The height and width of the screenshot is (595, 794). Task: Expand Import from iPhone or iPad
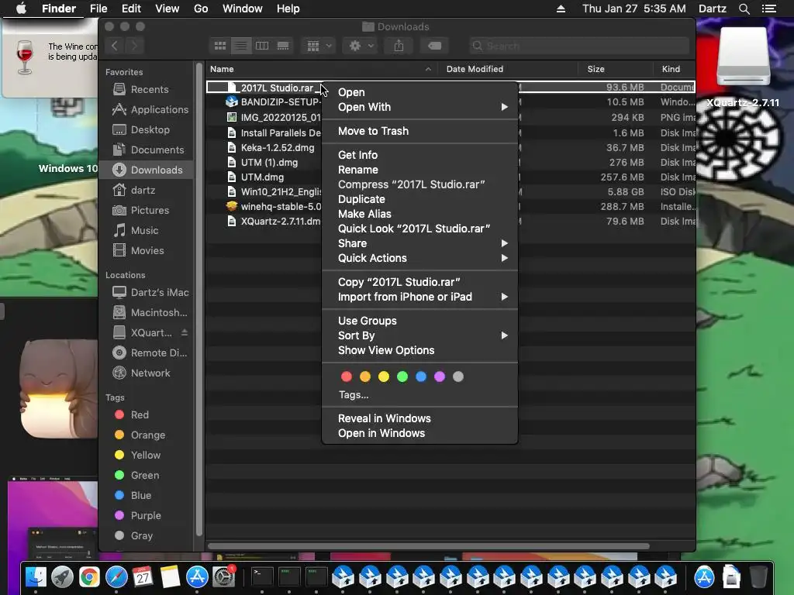click(419, 297)
